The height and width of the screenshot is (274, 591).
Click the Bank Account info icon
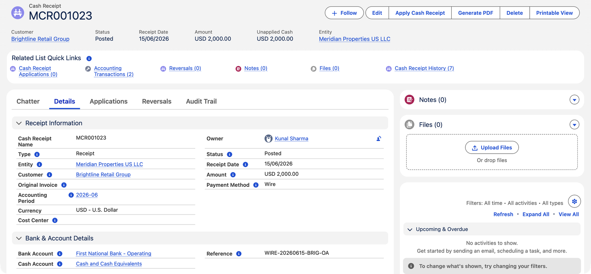60,254
